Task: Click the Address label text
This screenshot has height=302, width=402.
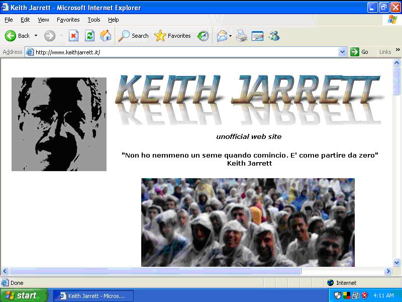Action: tap(12, 52)
